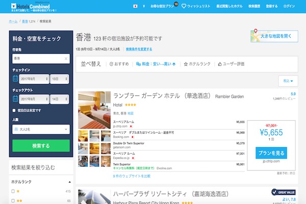306x204 pixels.
Task: Open 地図 link for Rambler Garden
Action: (131, 113)
